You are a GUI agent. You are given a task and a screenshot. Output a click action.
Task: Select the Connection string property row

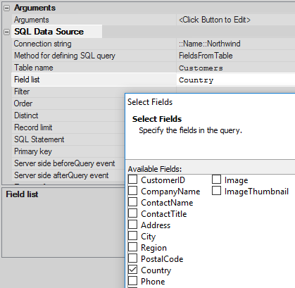[153, 44]
